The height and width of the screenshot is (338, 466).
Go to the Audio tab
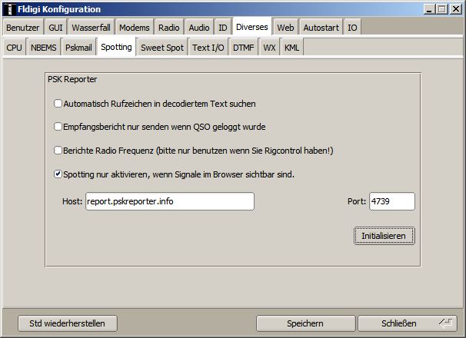tap(198, 28)
